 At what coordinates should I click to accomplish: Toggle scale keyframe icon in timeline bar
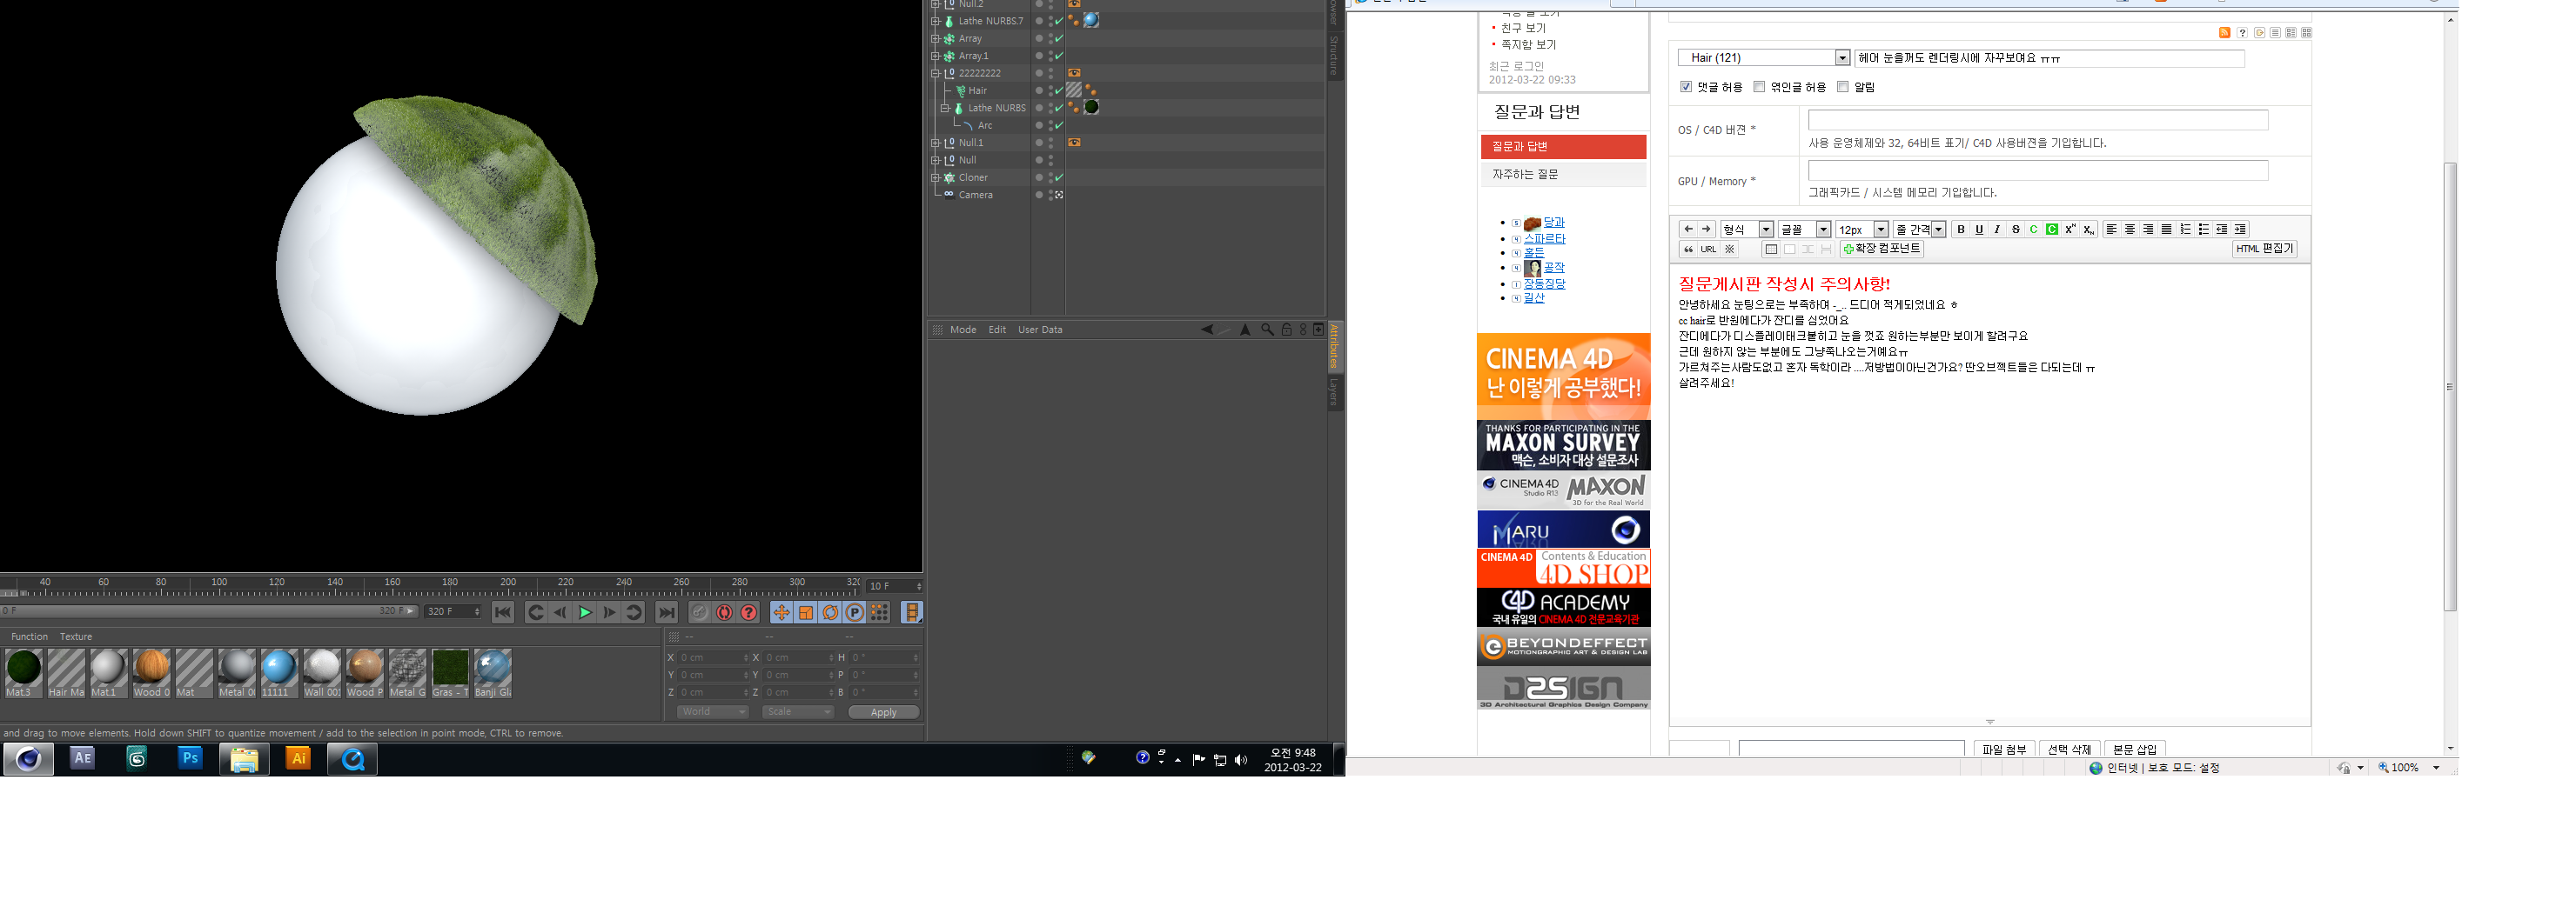click(806, 612)
